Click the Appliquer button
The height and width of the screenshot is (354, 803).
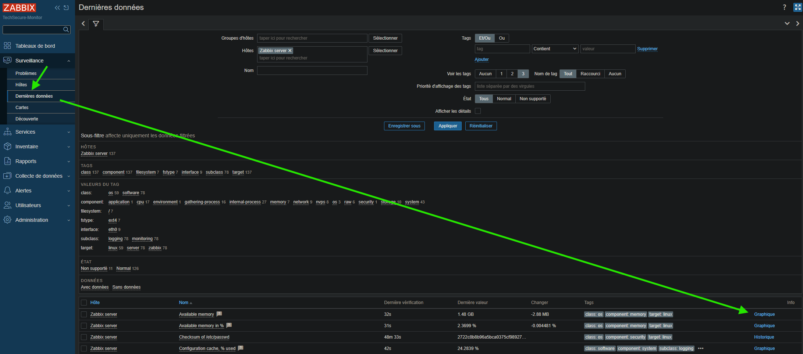pyautogui.click(x=448, y=126)
